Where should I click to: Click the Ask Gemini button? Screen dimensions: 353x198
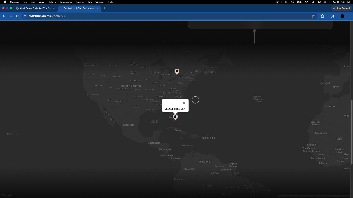(x=341, y=8)
